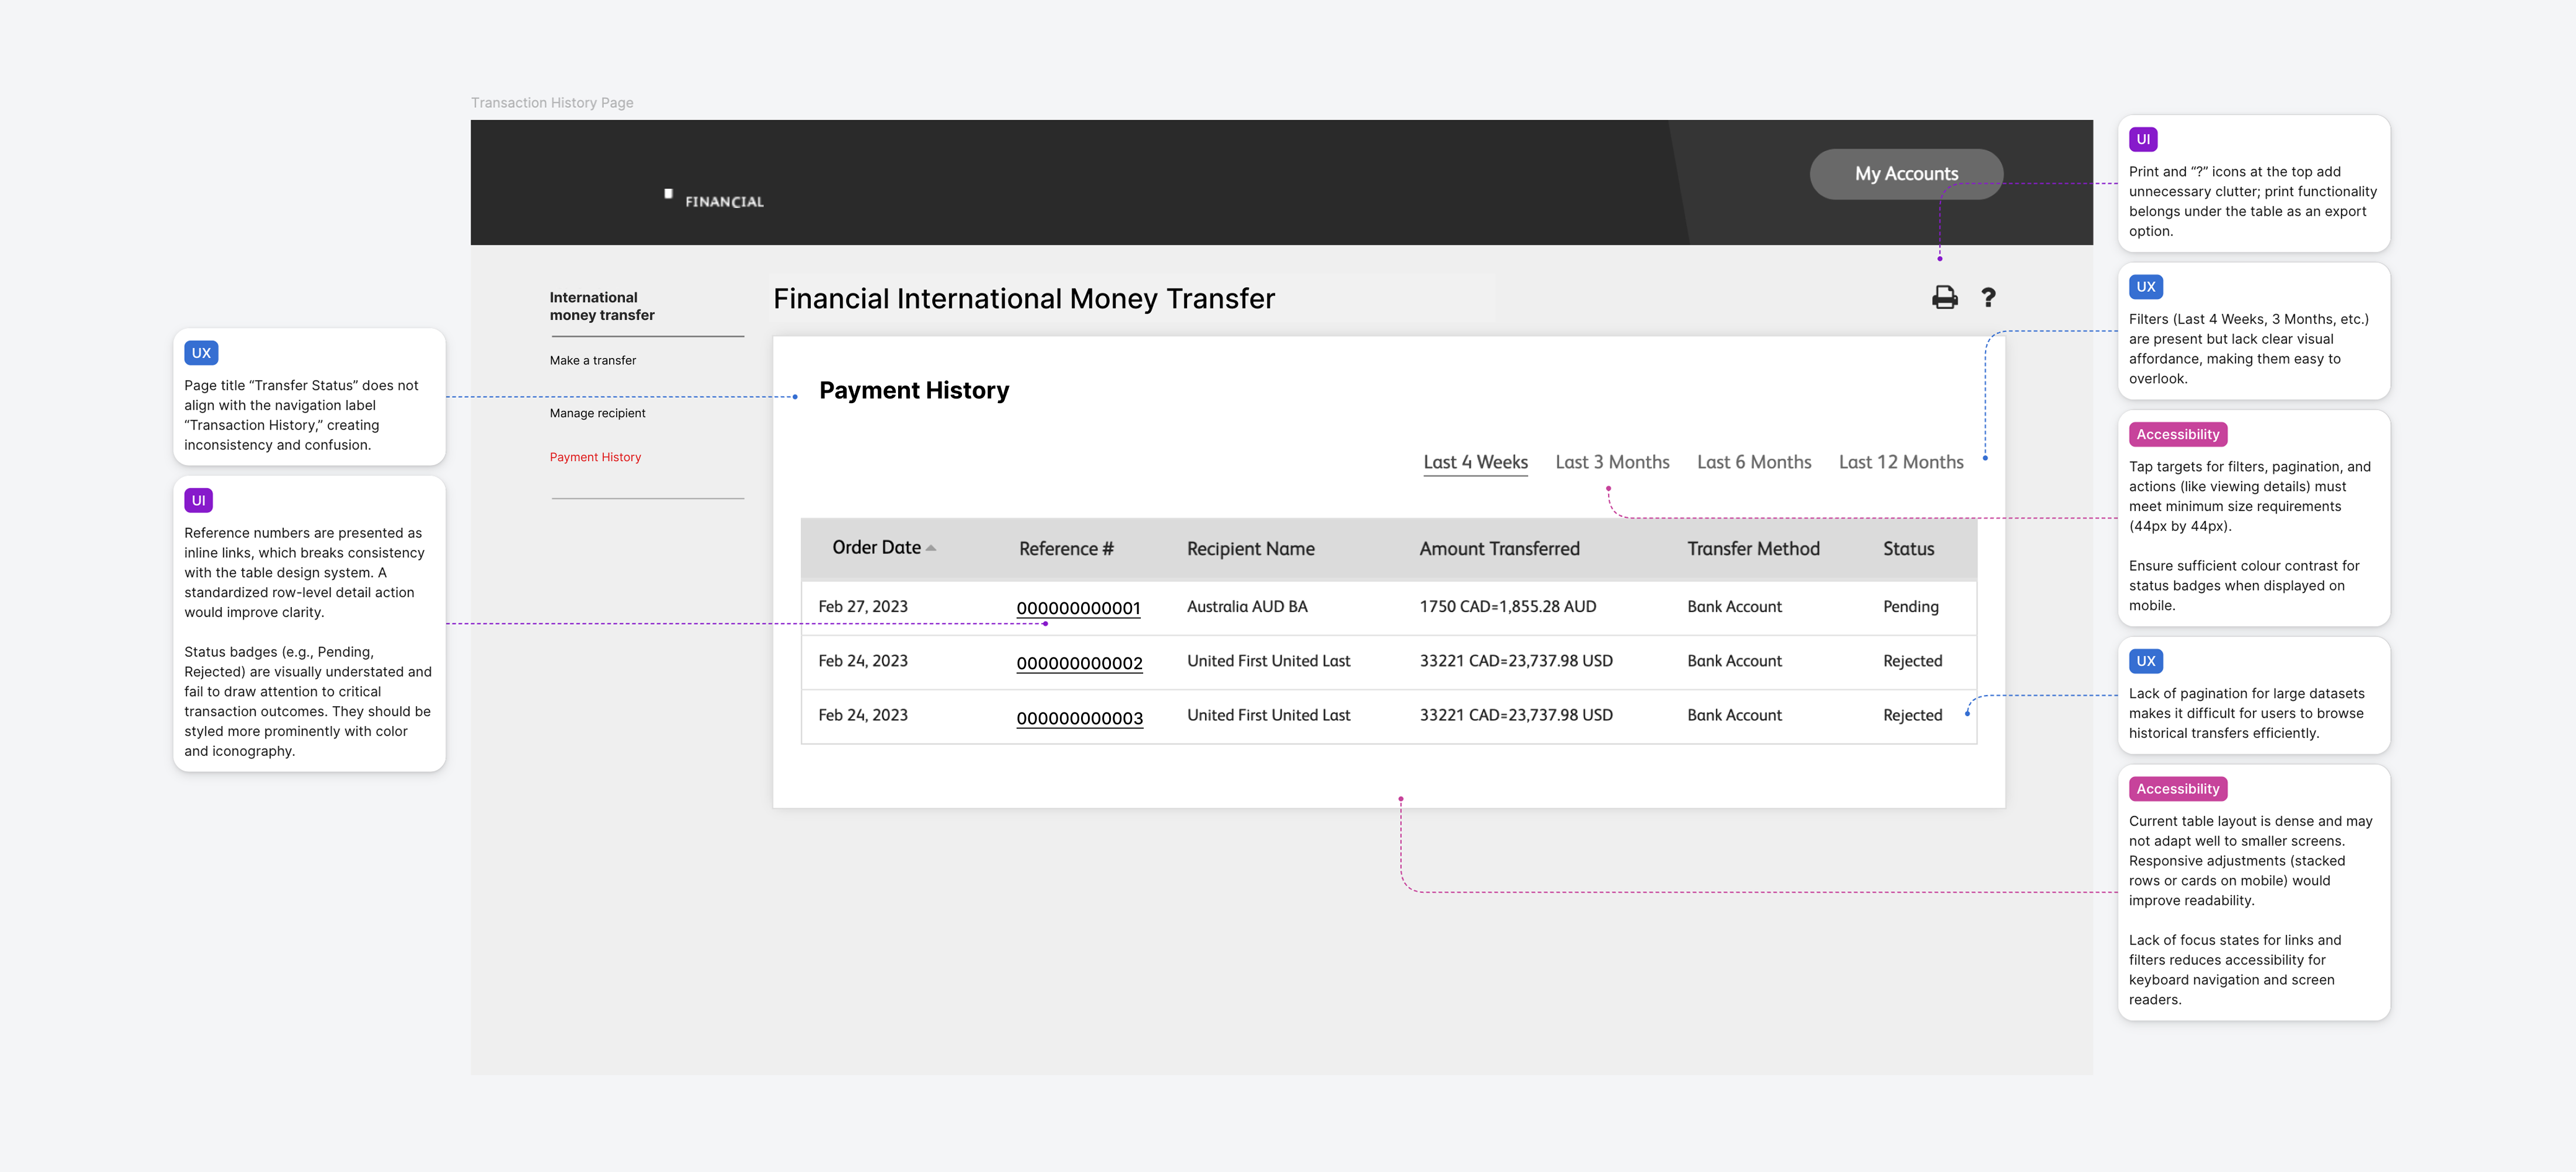Enable the "Last 3 Months" filter
This screenshot has width=2576, height=1172.
pos(1612,462)
